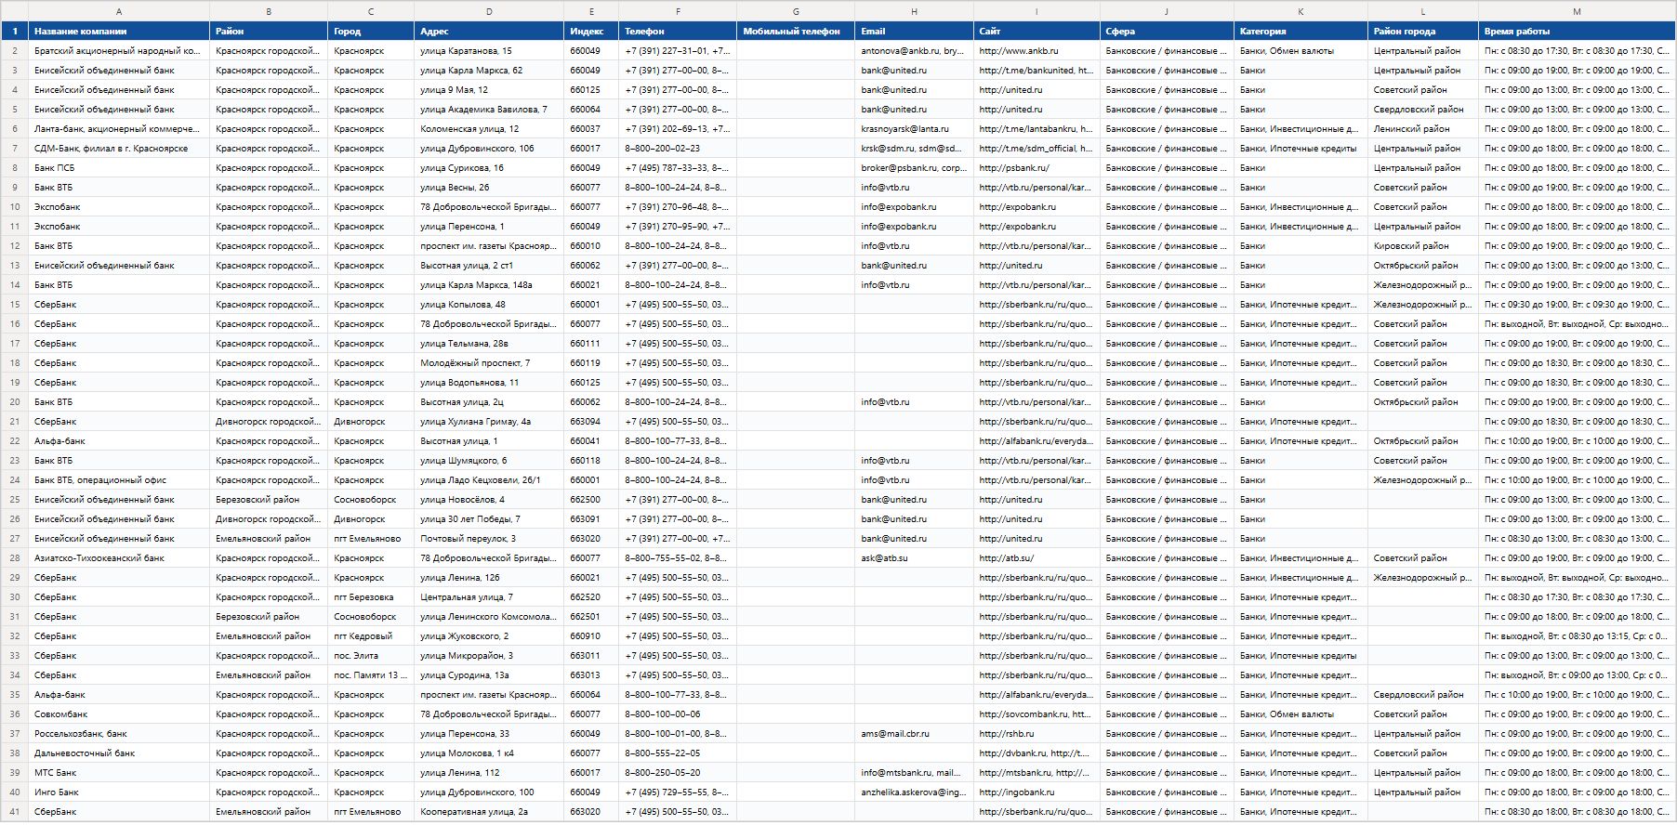This screenshot has width=1677, height=838.
Task: Click the 'улица Хулиана Гримау, 4а' cell
Action: click(x=489, y=422)
